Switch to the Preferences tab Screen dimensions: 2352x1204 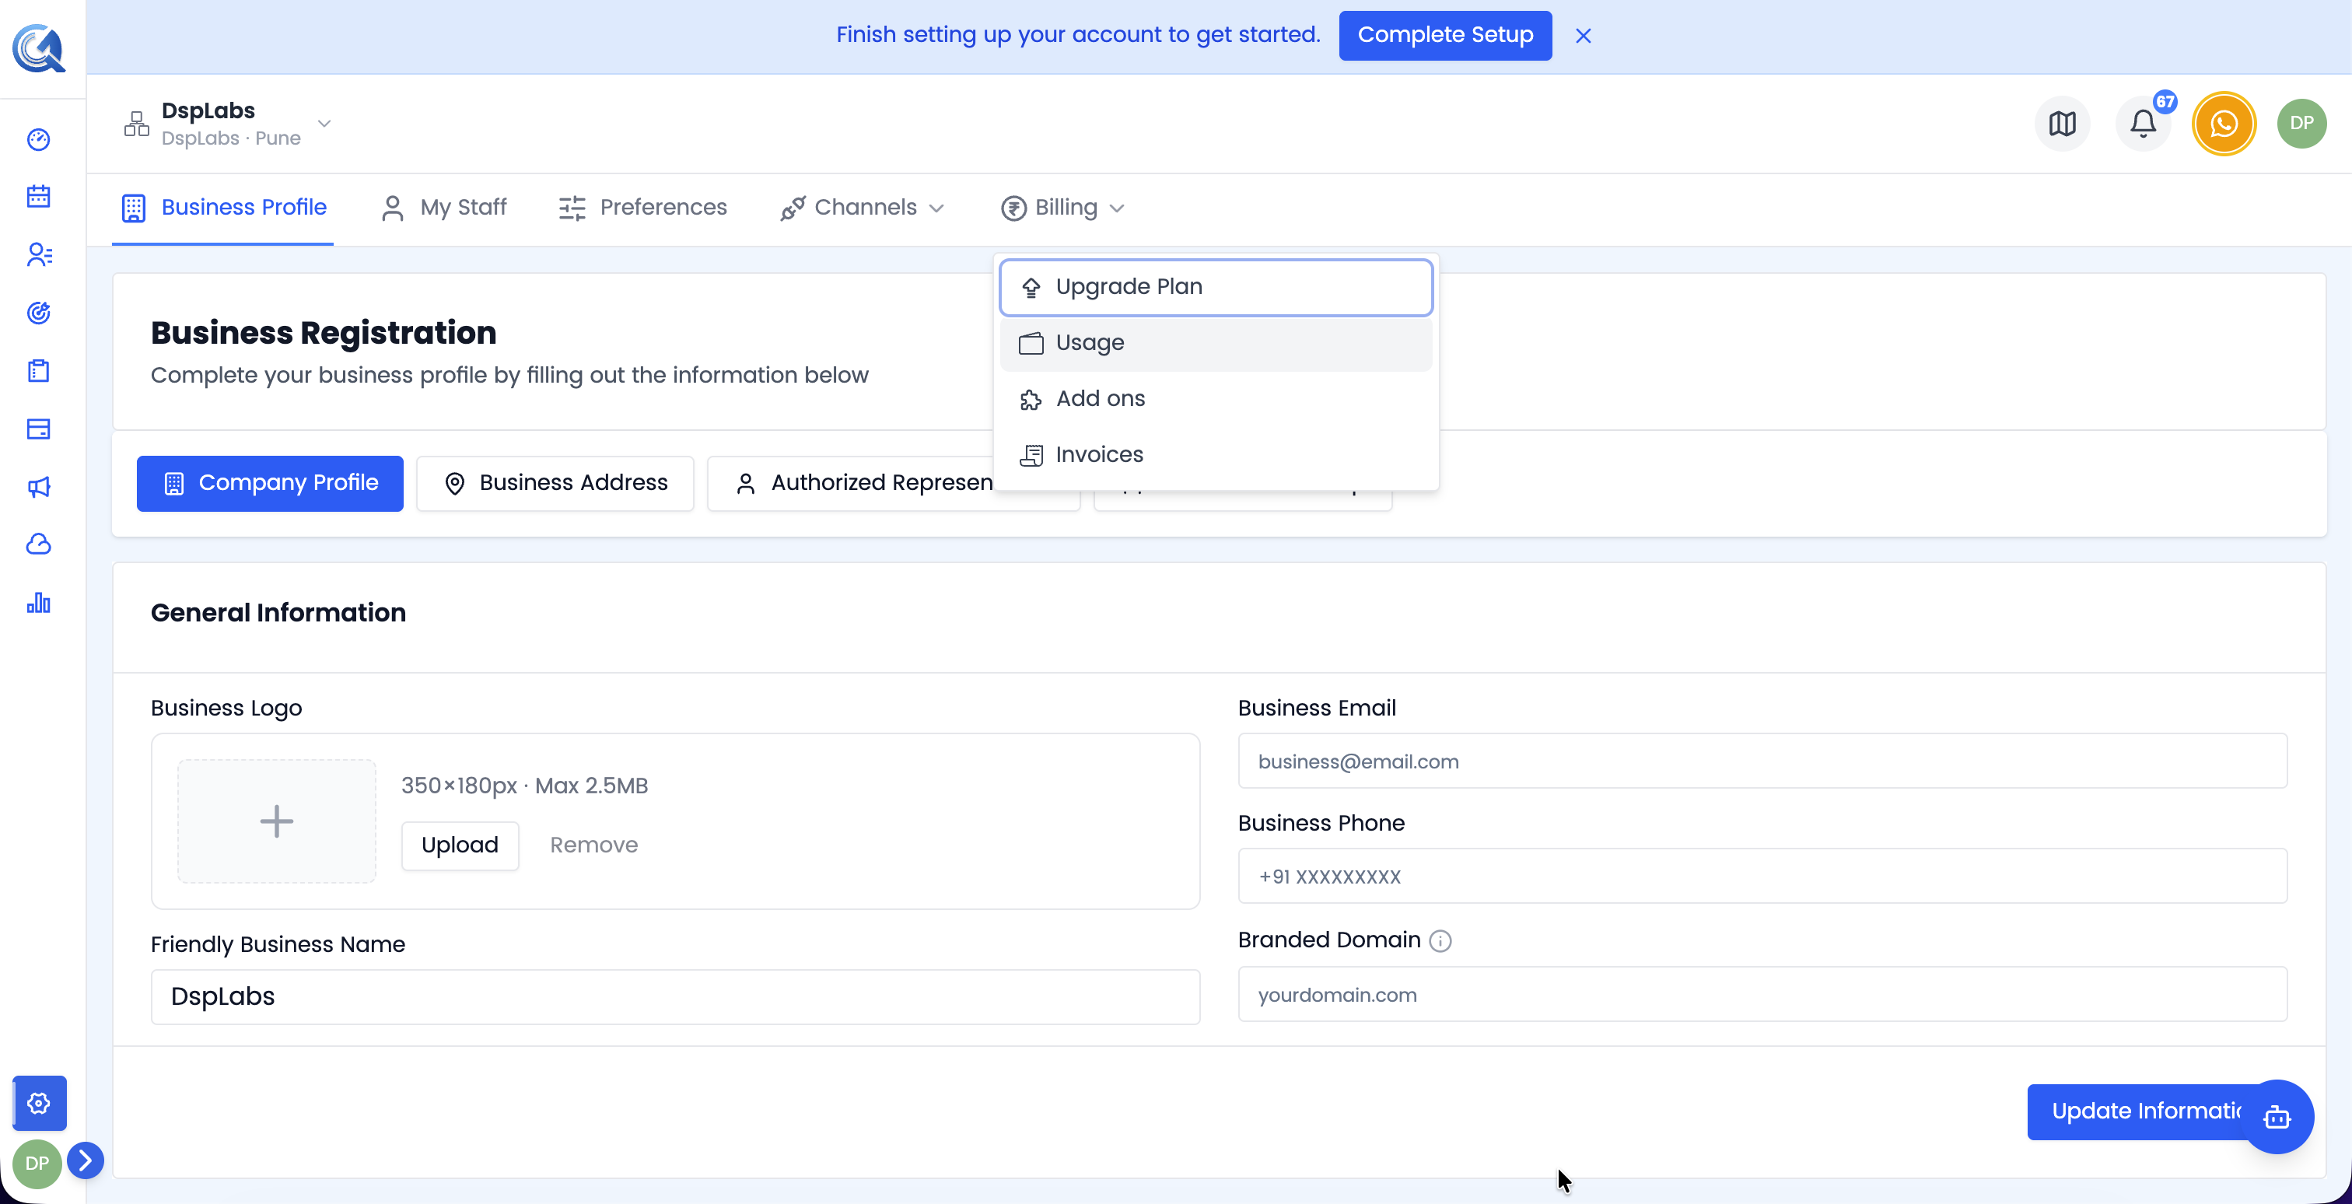(642, 207)
